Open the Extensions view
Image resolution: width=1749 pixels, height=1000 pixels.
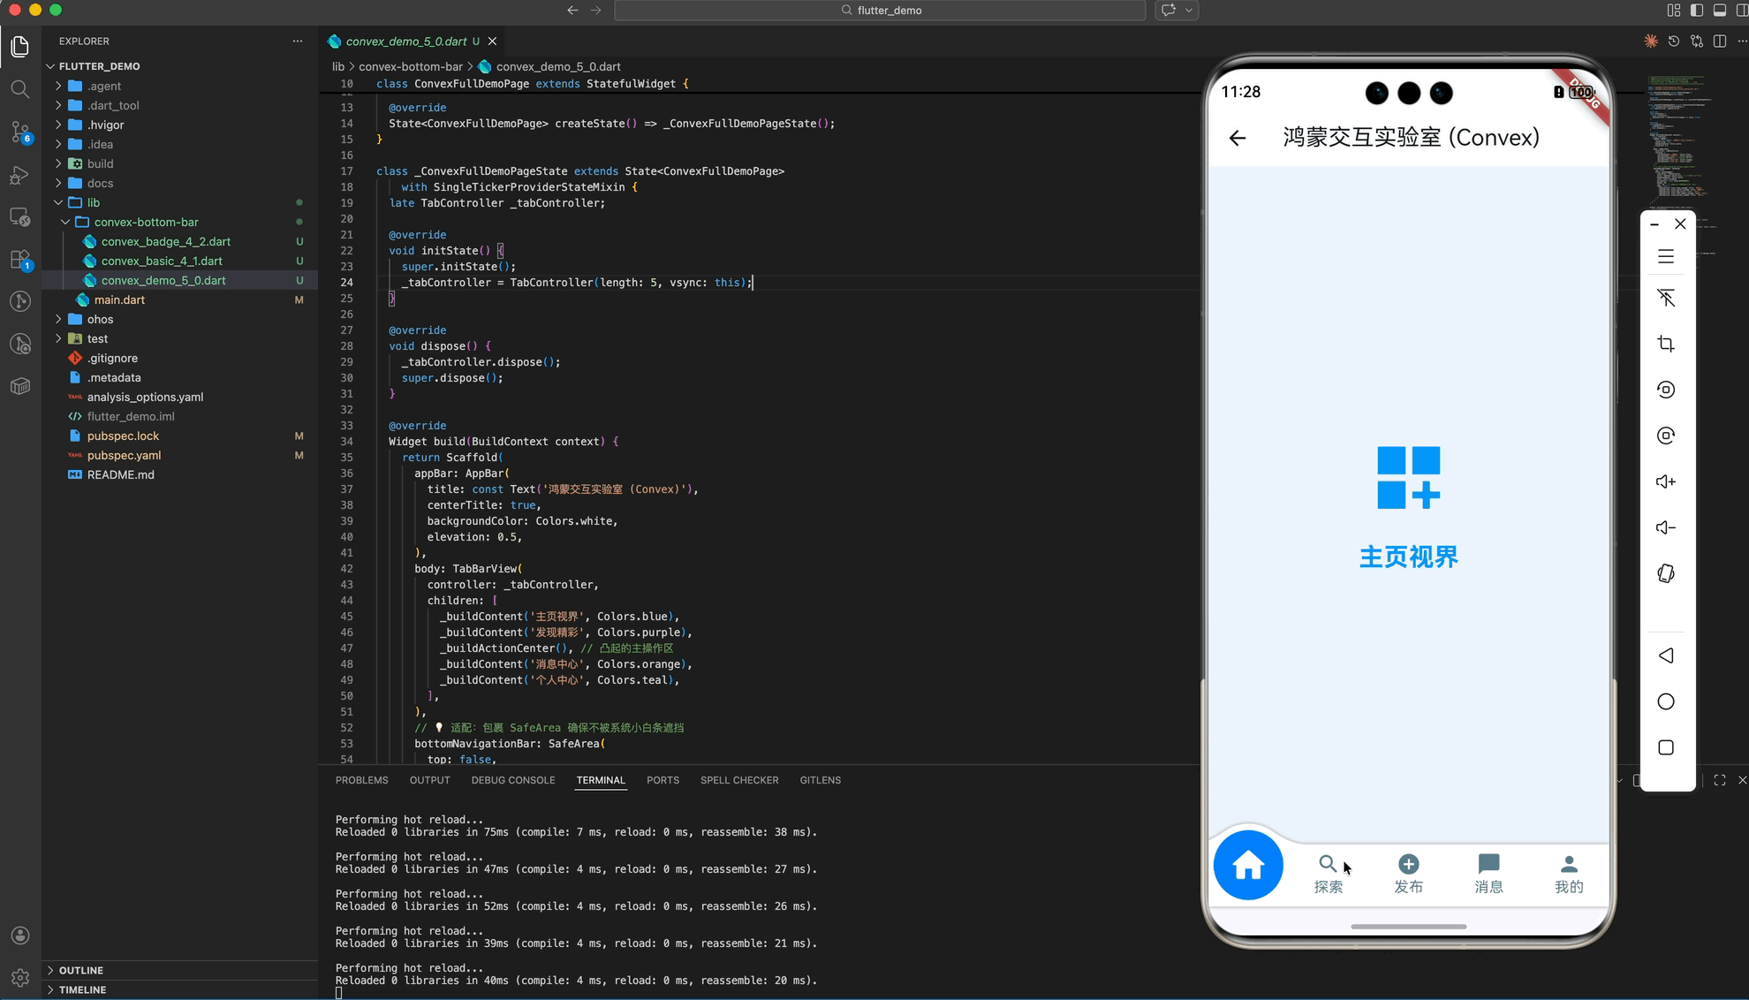(x=19, y=260)
